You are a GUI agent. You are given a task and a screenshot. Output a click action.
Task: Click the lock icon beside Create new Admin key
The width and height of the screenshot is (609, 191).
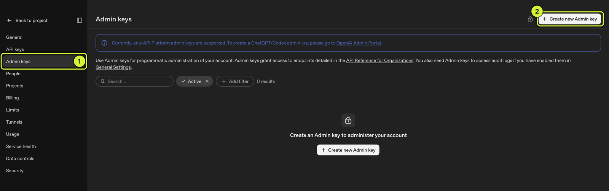pyautogui.click(x=530, y=19)
